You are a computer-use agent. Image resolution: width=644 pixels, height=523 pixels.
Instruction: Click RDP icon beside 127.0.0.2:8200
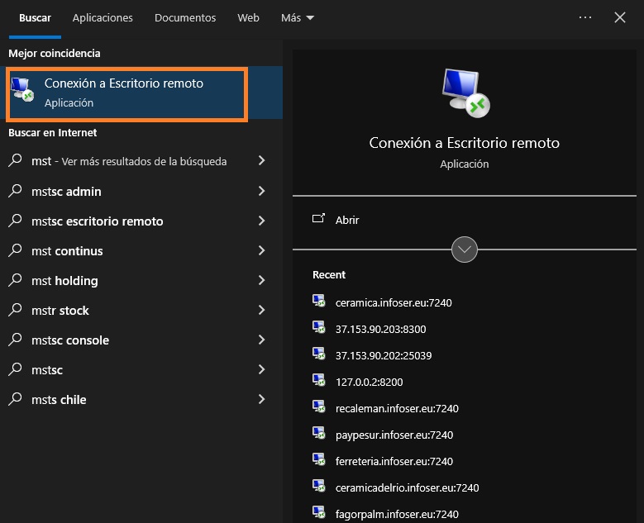click(x=319, y=380)
